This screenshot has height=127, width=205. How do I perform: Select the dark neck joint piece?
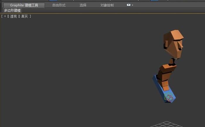click(172, 62)
